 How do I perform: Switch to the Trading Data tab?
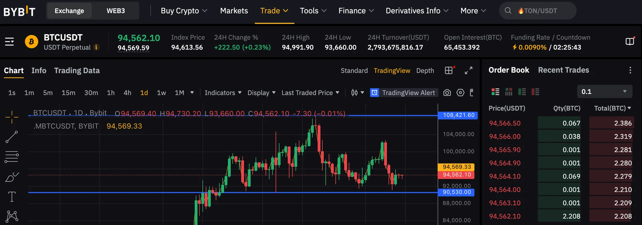coord(77,71)
